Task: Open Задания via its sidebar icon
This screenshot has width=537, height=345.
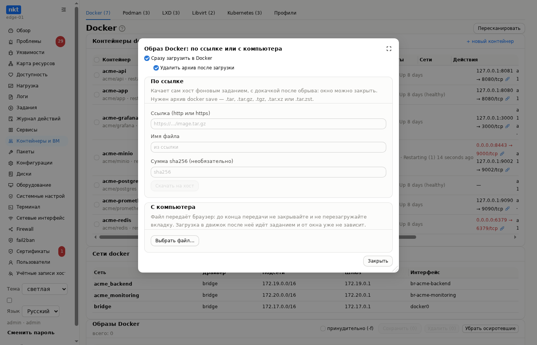Action: 11,108
